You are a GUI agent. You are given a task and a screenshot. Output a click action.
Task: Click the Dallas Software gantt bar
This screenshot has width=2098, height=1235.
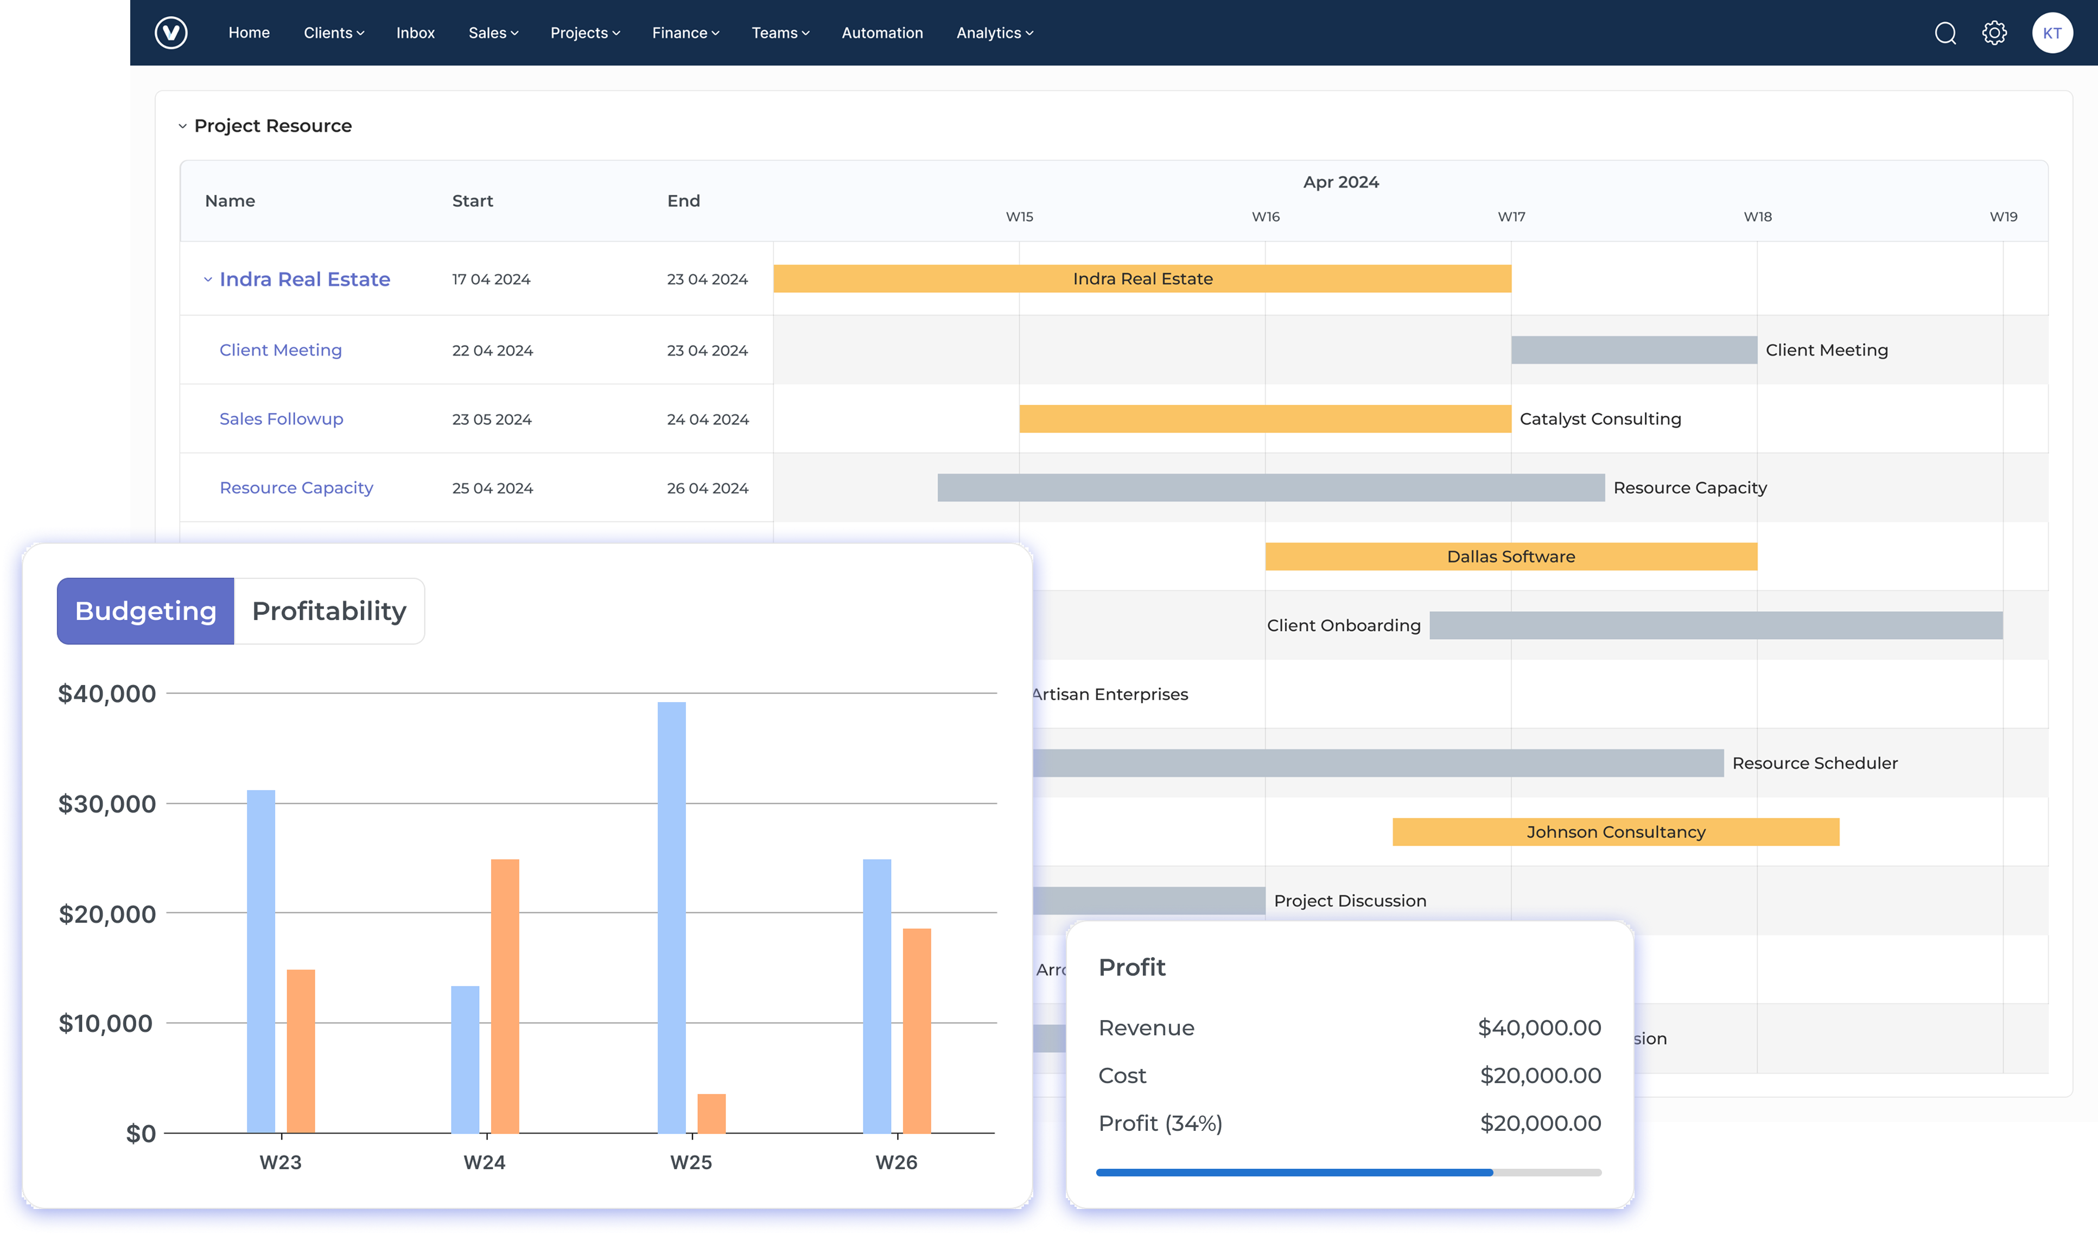[x=1510, y=557]
